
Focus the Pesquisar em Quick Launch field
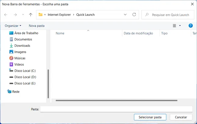coord(168,15)
